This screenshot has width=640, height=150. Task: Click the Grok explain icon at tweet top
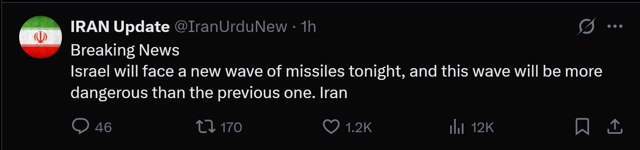tap(586, 26)
